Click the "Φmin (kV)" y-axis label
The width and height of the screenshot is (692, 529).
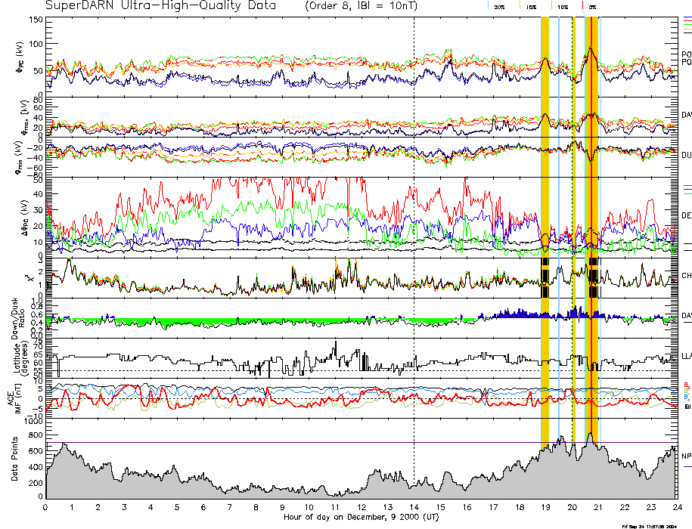(x=20, y=158)
